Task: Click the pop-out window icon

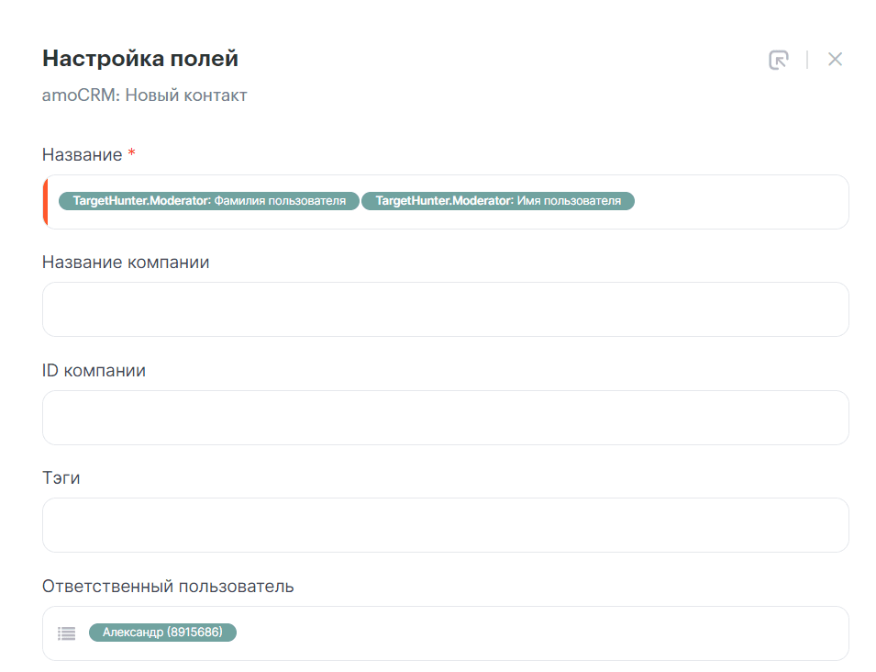Action: 778,60
